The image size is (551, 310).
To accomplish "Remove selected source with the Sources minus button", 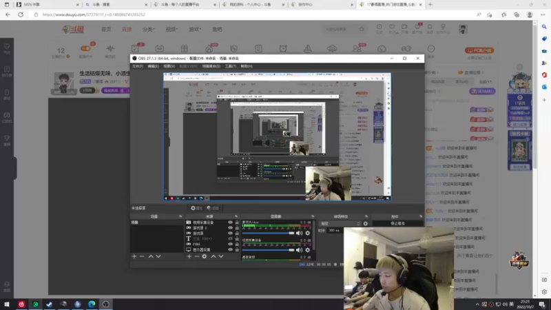I will click(197, 256).
